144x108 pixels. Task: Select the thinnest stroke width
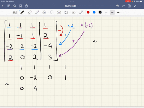(106, 12)
